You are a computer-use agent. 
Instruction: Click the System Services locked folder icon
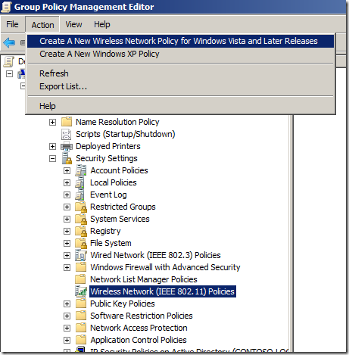pos(81,219)
